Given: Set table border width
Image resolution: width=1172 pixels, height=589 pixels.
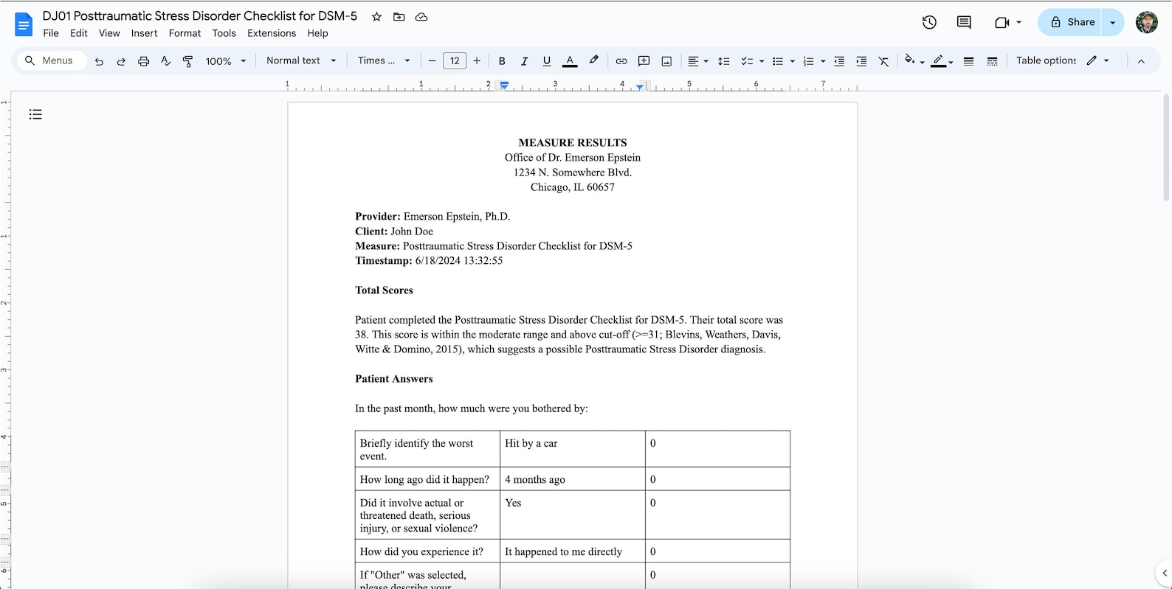Looking at the screenshot, I should [x=968, y=61].
